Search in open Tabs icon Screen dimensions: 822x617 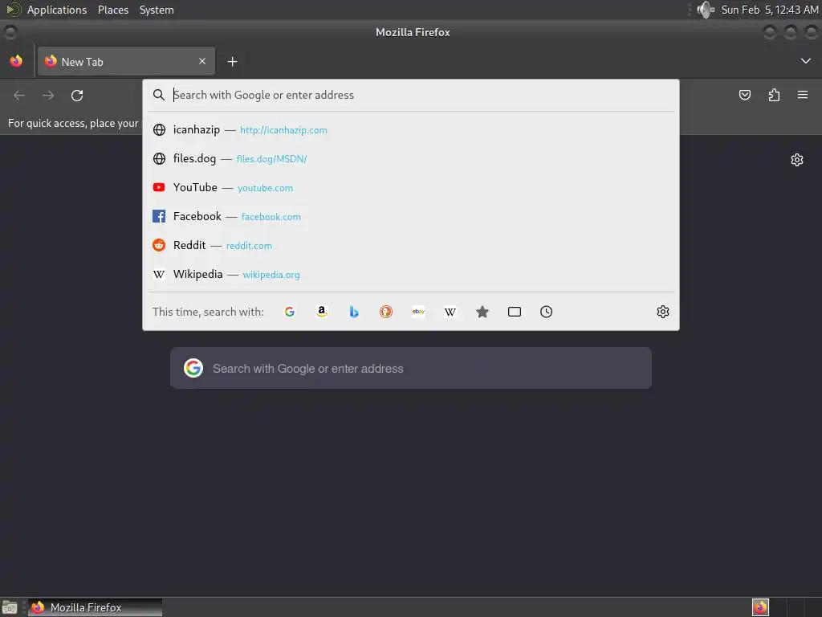coord(515,312)
